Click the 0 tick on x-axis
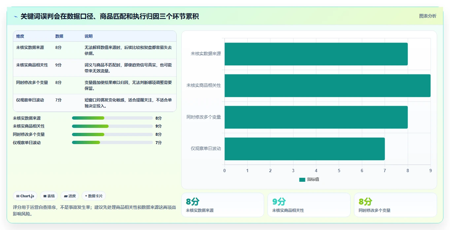 pyautogui.click(x=225, y=171)
